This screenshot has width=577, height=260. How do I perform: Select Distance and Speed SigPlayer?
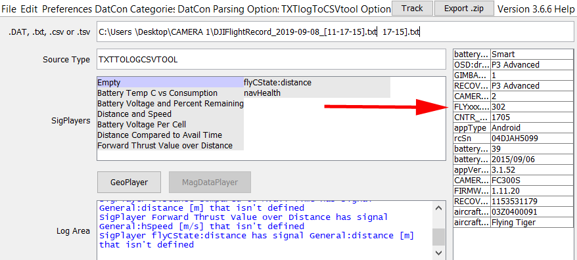pyautogui.click(x=170, y=114)
